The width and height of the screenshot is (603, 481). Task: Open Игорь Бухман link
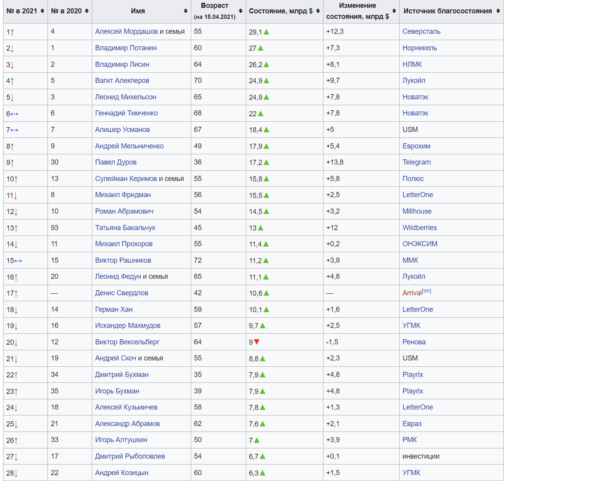[x=117, y=391]
